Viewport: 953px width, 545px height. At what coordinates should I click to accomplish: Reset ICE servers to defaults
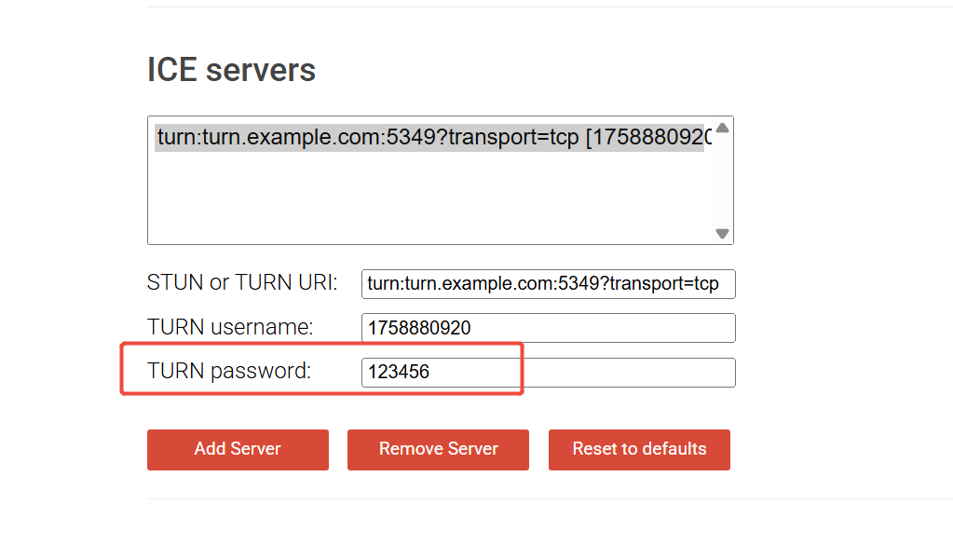pos(639,449)
